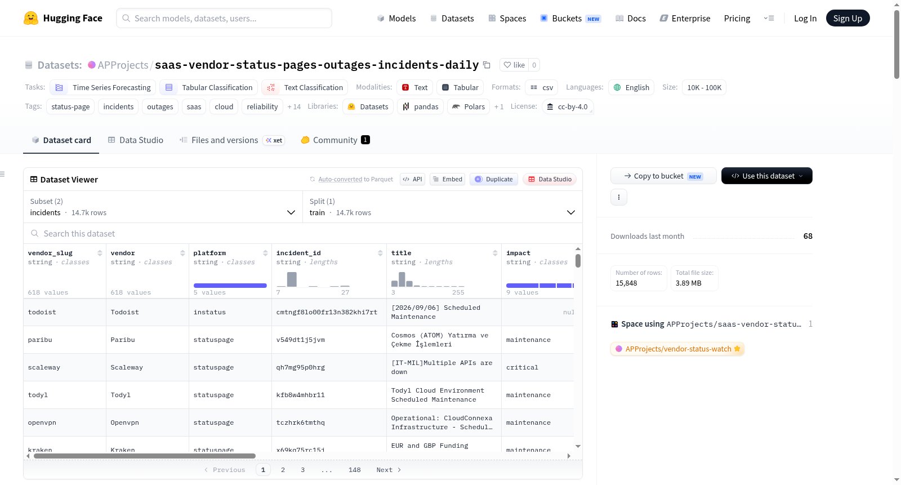The image size is (901, 485).
Task: Copy dataset name using the copy icon
Action: [x=487, y=65]
